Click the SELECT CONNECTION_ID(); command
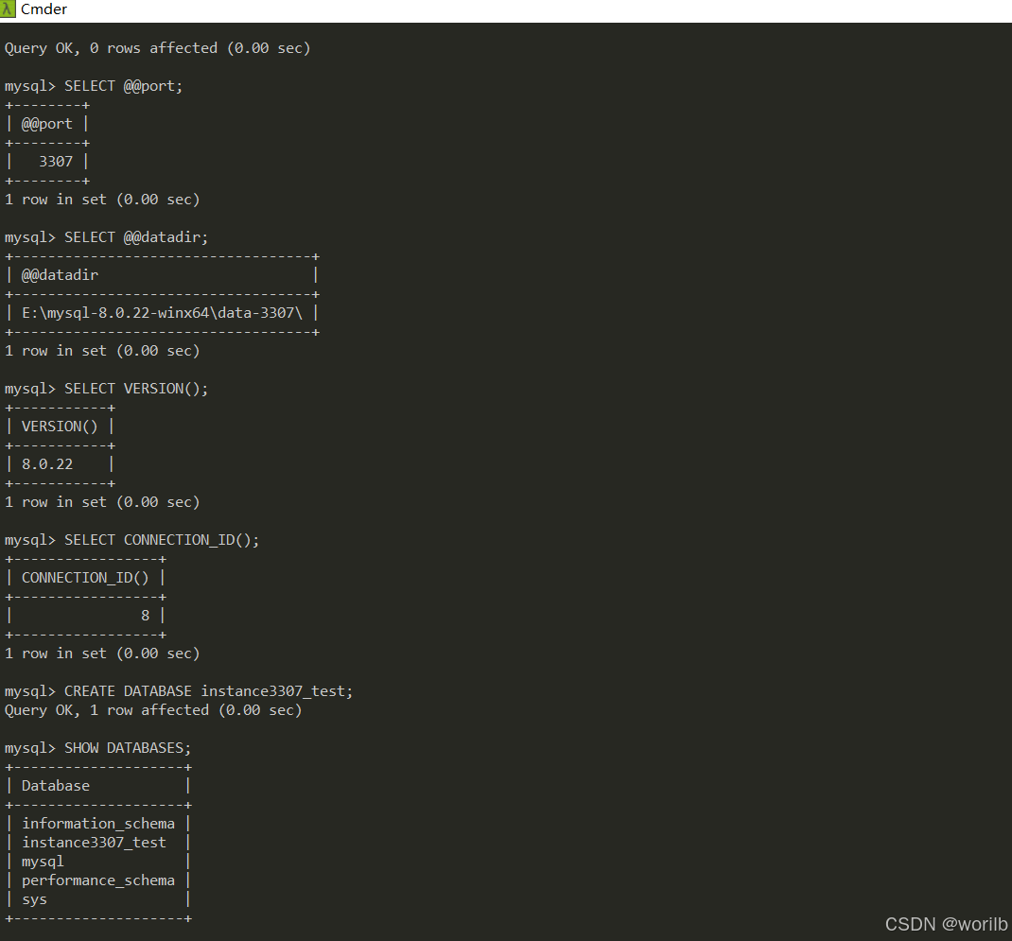1012x941 pixels. [131, 540]
